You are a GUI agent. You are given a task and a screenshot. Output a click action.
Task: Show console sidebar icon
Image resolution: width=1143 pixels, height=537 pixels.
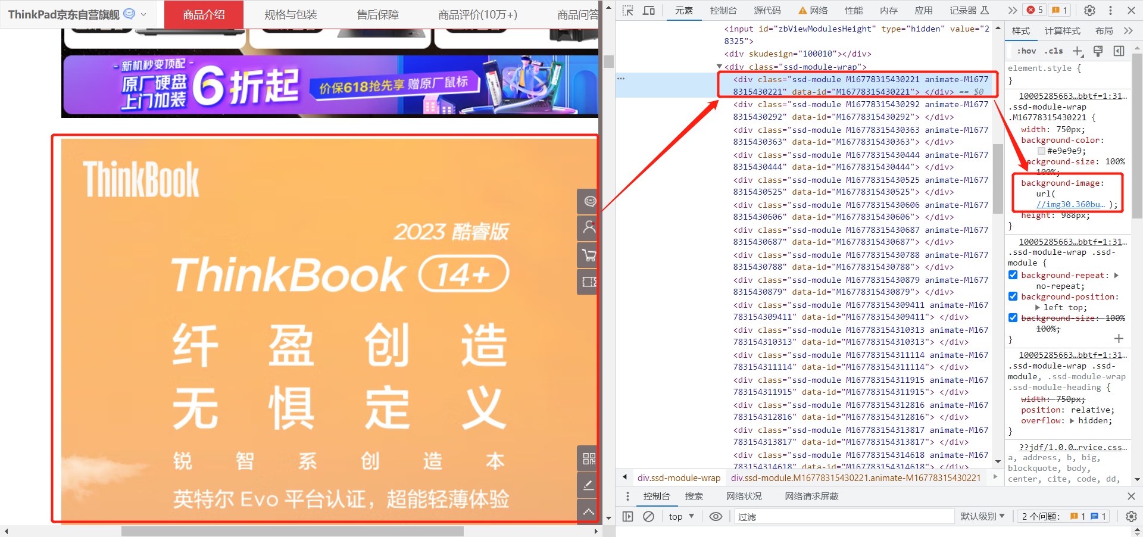[627, 516]
